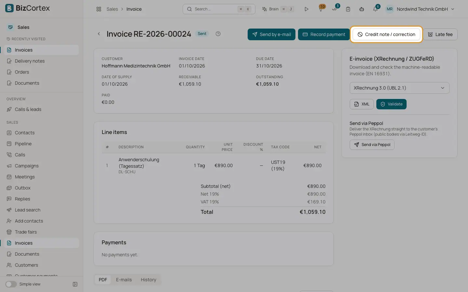Click the Anwenderschulung (Tagessatz) line item

(214, 165)
